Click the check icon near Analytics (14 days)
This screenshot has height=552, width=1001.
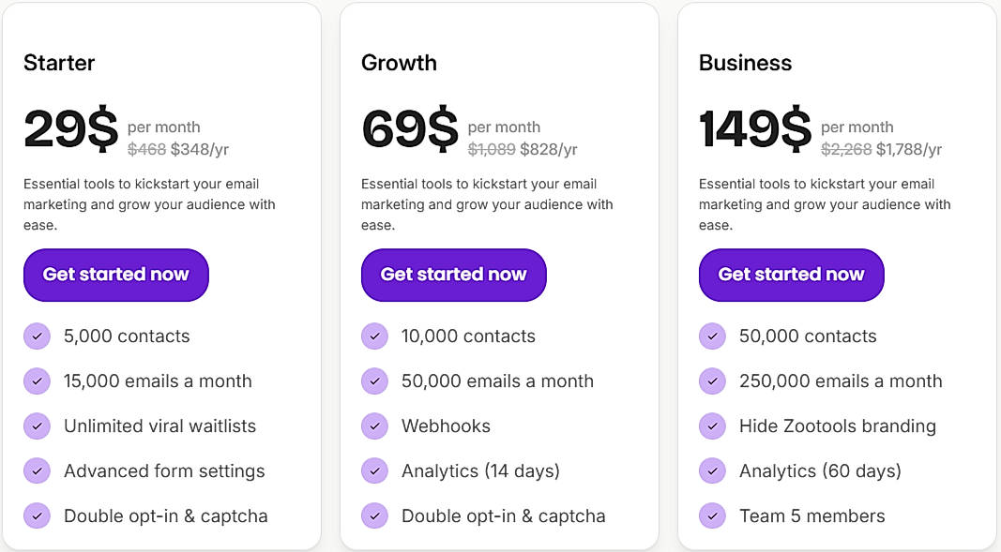pyautogui.click(x=374, y=470)
